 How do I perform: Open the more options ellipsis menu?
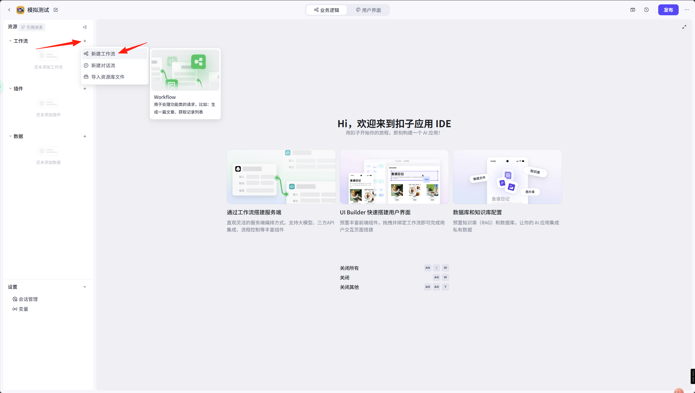click(x=687, y=10)
